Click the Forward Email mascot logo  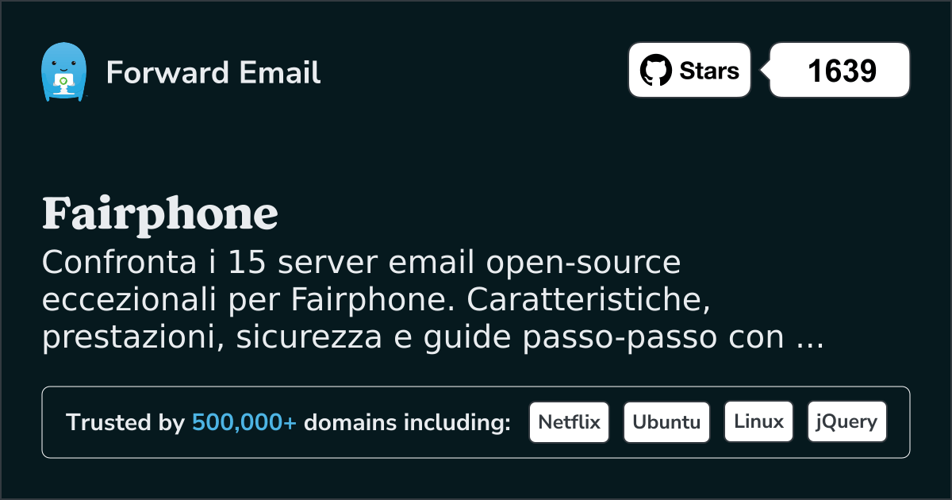coord(63,72)
